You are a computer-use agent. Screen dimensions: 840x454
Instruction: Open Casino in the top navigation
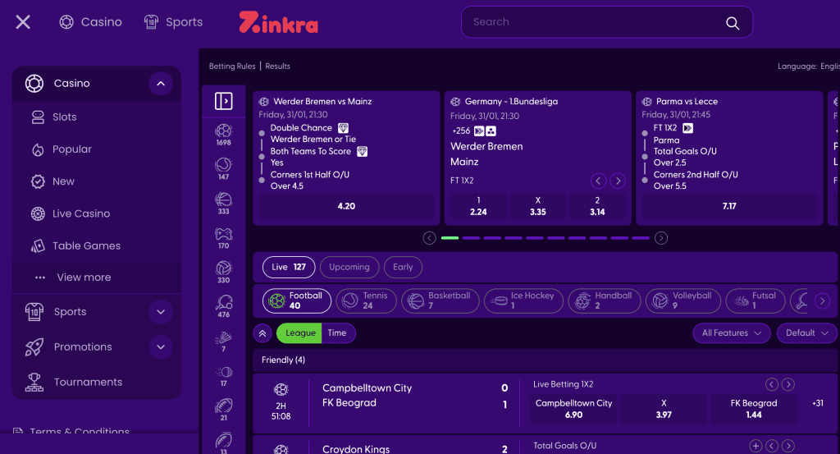90,22
